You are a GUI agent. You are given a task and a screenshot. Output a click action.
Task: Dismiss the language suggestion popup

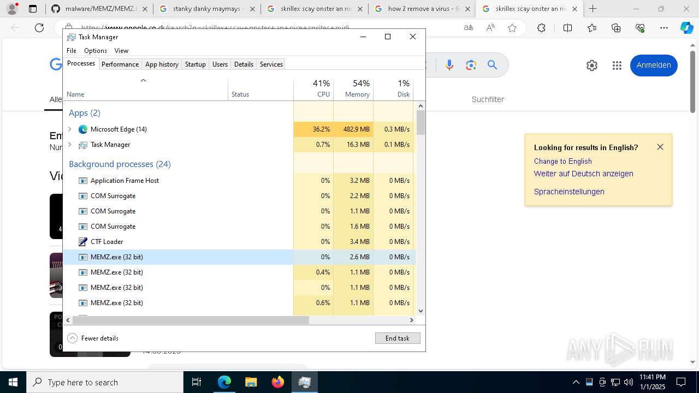(x=660, y=147)
